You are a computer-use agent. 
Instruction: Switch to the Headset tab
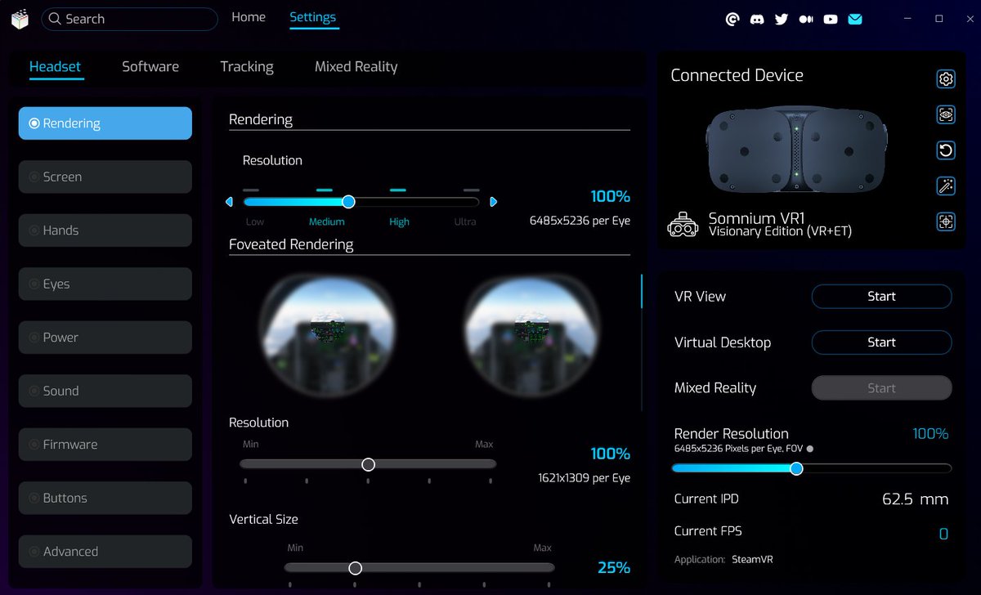click(x=55, y=67)
